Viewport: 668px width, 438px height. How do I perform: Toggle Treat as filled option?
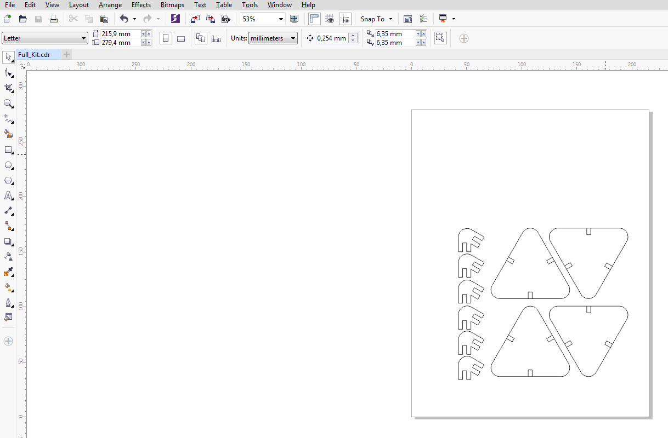[x=440, y=38]
